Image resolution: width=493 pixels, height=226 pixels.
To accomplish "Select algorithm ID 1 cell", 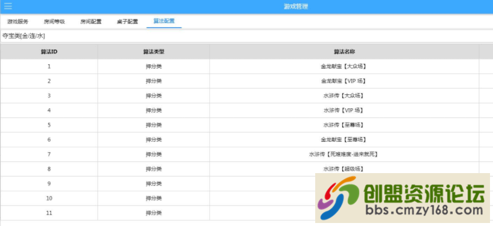I will [x=49, y=67].
